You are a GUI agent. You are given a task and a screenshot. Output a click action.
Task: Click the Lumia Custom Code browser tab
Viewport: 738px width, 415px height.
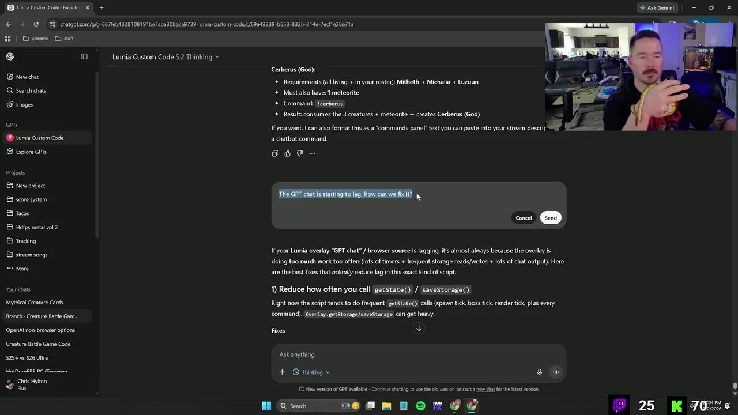(x=47, y=7)
